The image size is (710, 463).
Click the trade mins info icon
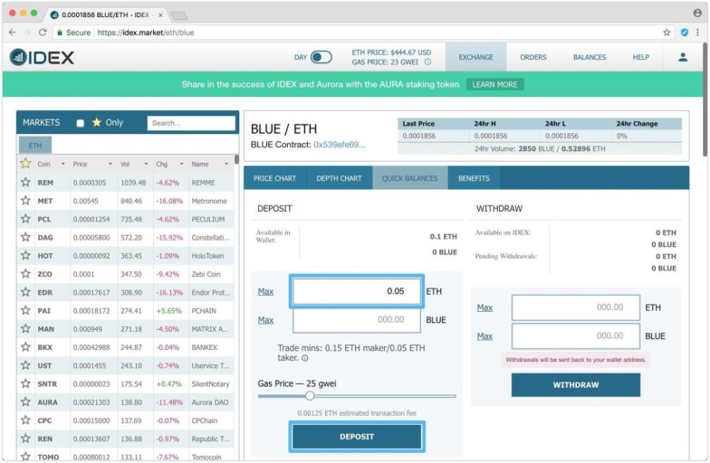click(x=304, y=358)
